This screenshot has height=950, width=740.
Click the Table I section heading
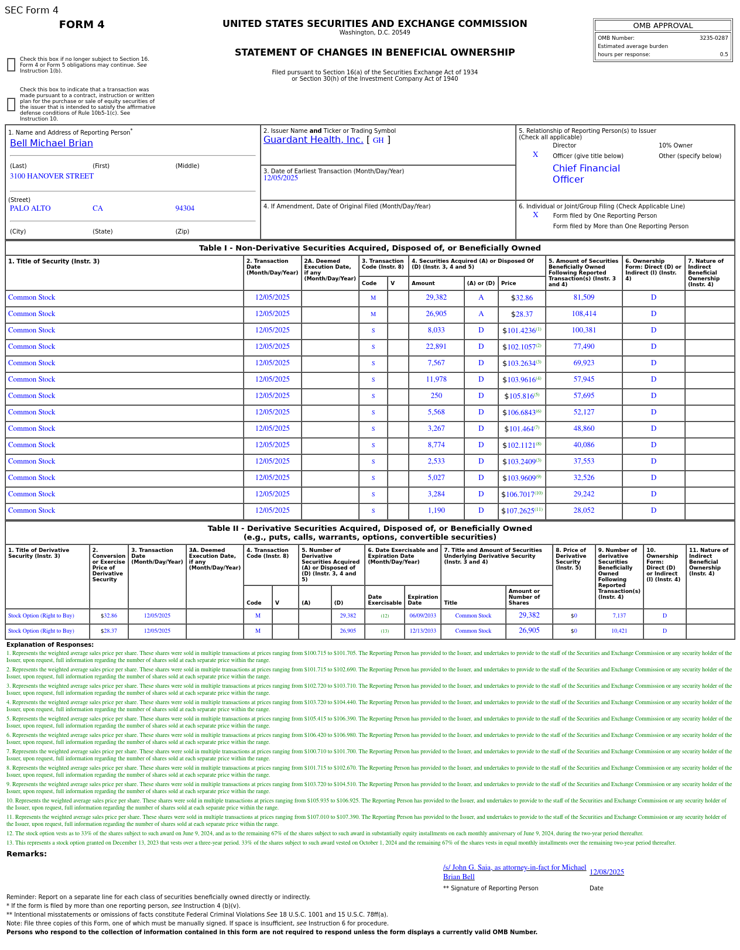pyautogui.click(x=370, y=248)
